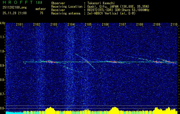The image size is (180, 114).
Task: Click the yellow power peak under 2109
Action: pos(157,110)
